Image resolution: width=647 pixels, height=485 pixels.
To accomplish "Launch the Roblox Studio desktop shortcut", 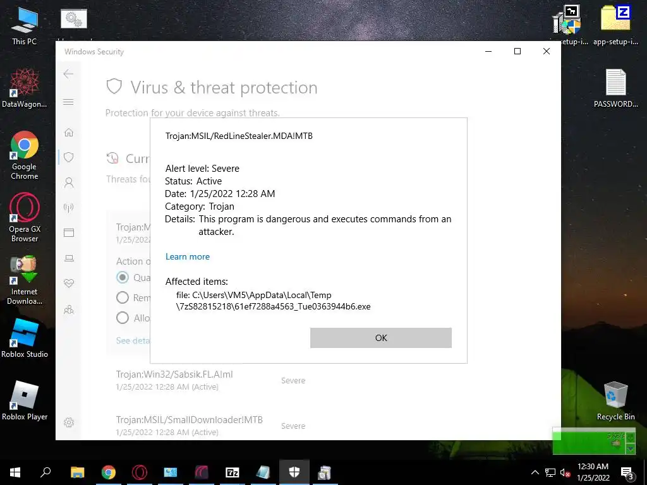I will point(24,338).
